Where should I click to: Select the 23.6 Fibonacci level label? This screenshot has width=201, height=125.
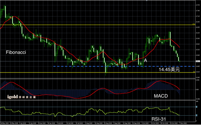coord(194,24)
